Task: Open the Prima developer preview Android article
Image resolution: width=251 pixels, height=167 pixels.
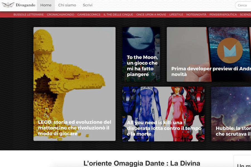Action: (x=209, y=54)
